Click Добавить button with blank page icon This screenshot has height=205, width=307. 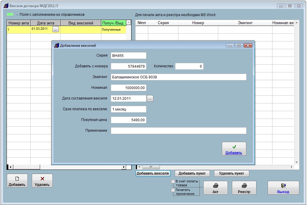point(17,181)
